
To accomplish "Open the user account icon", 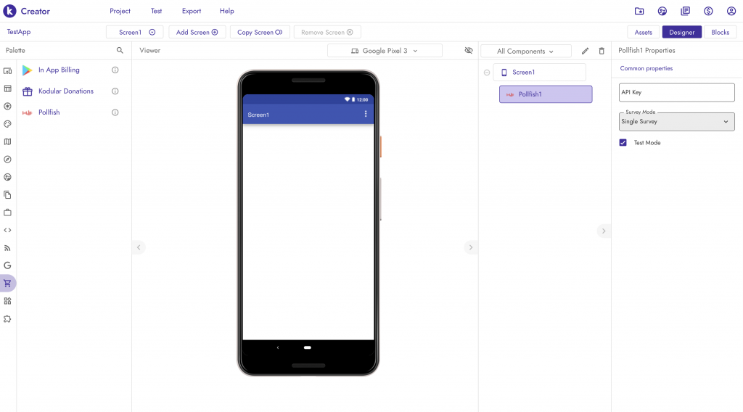I will [x=731, y=11].
